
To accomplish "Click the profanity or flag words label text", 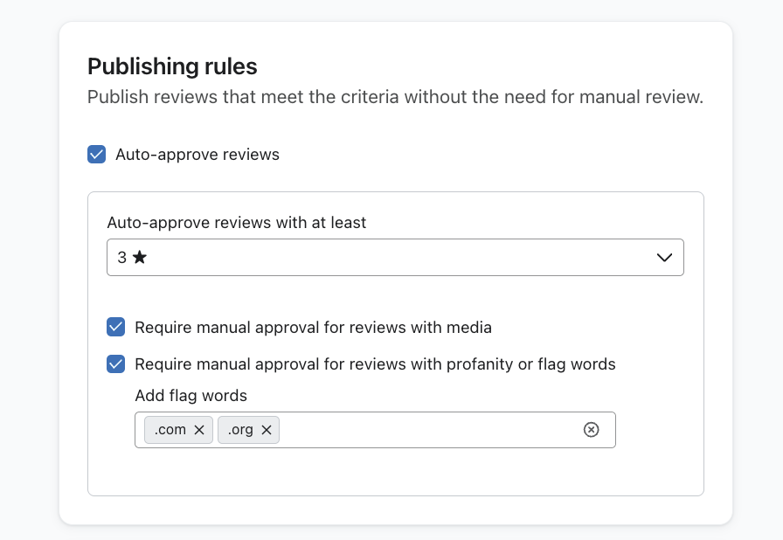I will click(x=375, y=364).
